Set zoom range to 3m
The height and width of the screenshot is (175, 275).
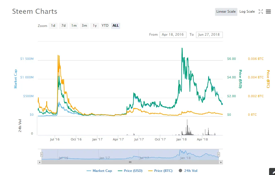tap(84, 26)
